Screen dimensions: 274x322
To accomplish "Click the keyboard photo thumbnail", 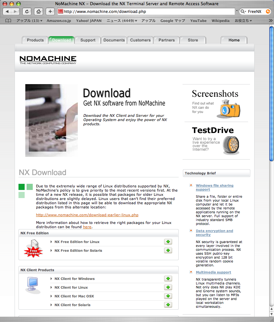I will tap(52, 120).
